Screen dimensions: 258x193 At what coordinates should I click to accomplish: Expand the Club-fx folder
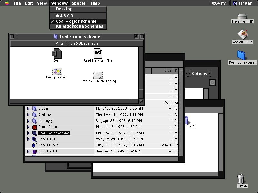pos(28,115)
